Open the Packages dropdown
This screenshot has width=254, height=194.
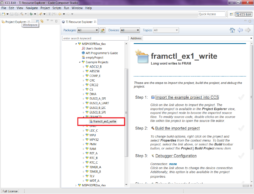(88, 30)
